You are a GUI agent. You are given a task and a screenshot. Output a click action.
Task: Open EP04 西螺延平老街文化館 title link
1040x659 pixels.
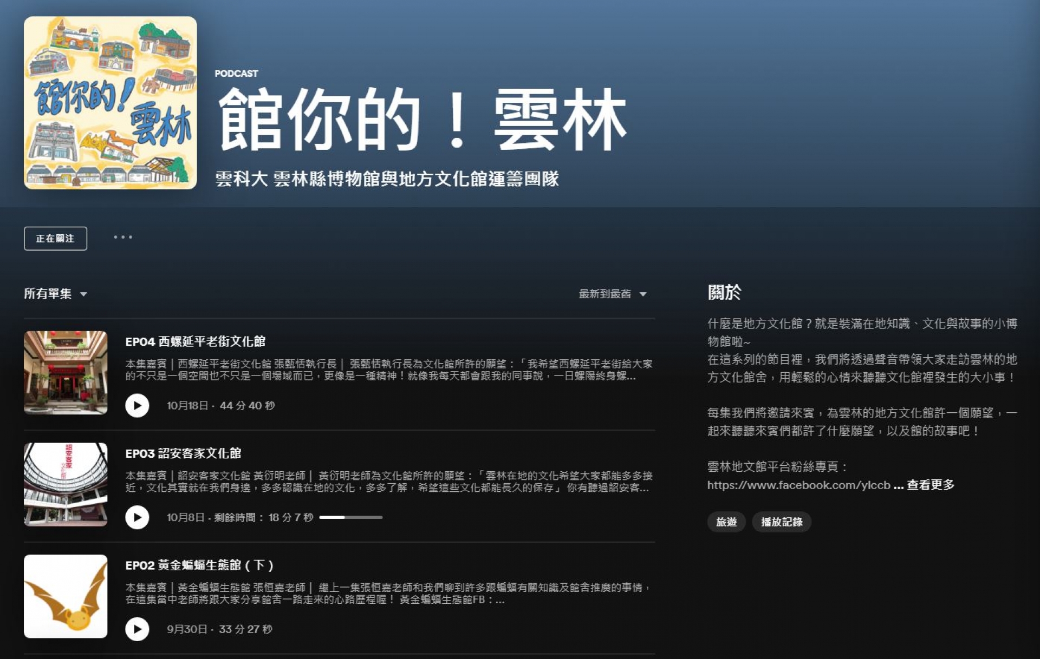tap(195, 341)
